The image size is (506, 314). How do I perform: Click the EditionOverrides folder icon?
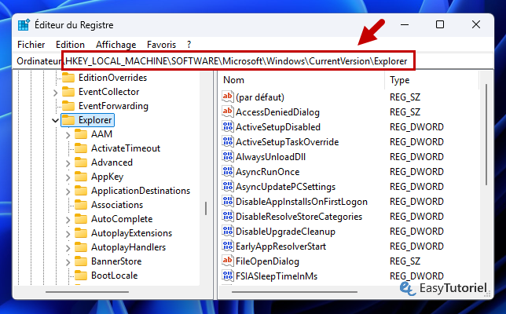[68, 78]
